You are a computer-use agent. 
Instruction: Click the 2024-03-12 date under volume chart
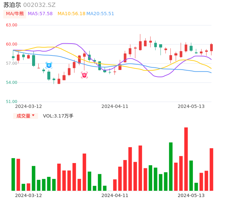click(28, 195)
